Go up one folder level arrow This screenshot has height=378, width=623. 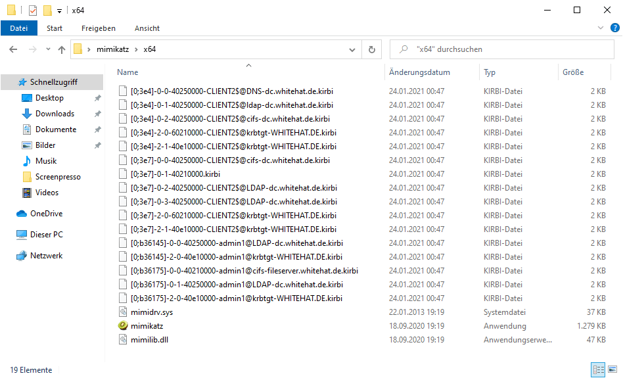62,49
